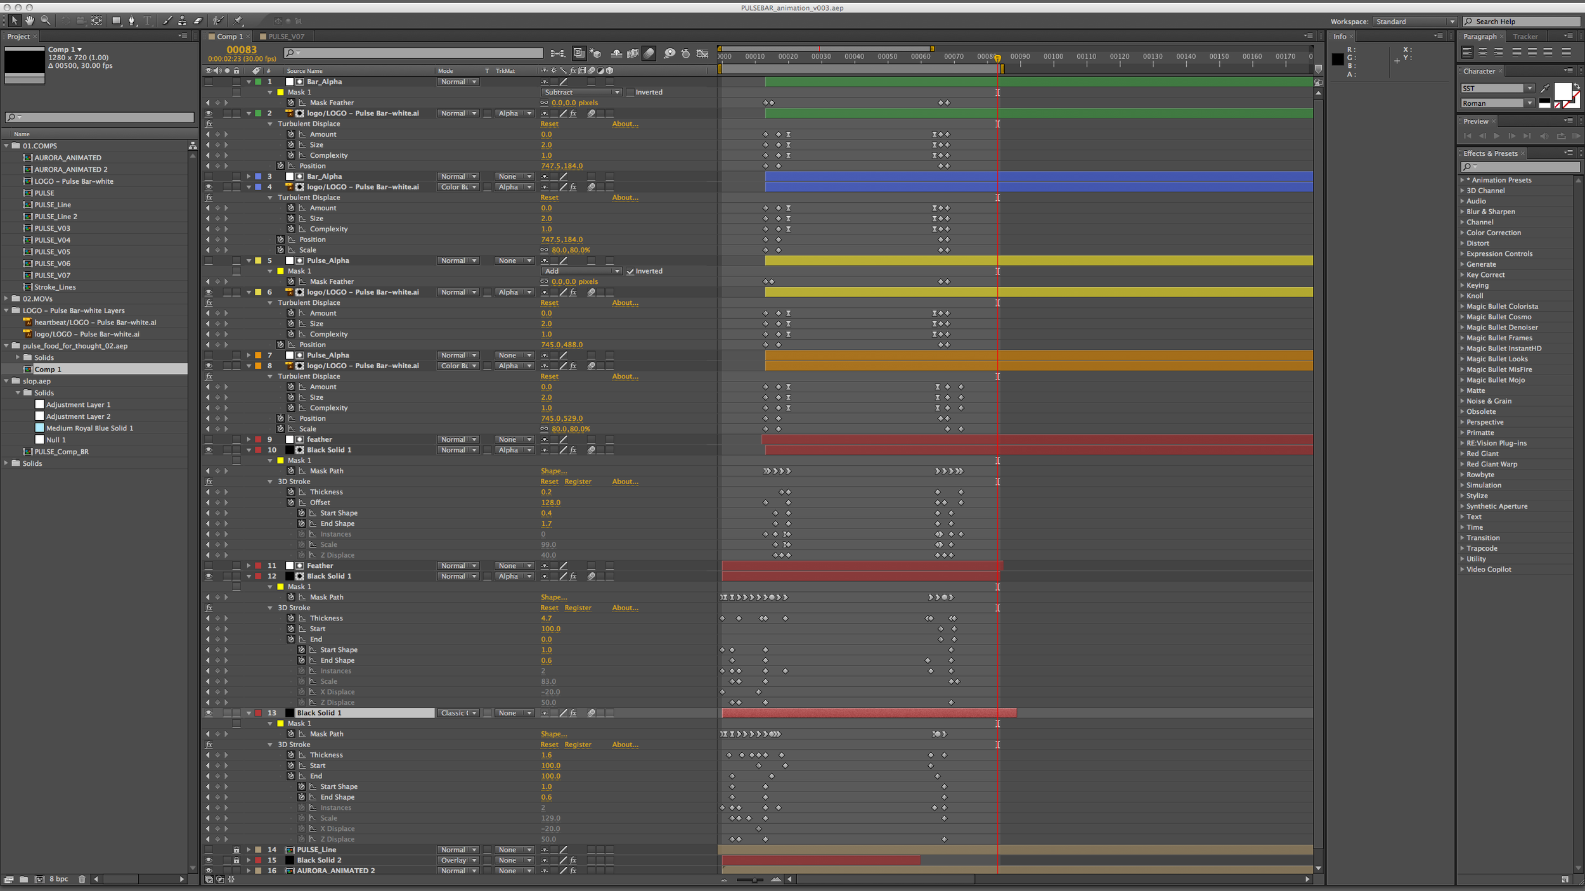The width and height of the screenshot is (1585, 891).
Task: Toggle visibility of layer 15 Black Solid 2
Action: (x=209, y=861)
